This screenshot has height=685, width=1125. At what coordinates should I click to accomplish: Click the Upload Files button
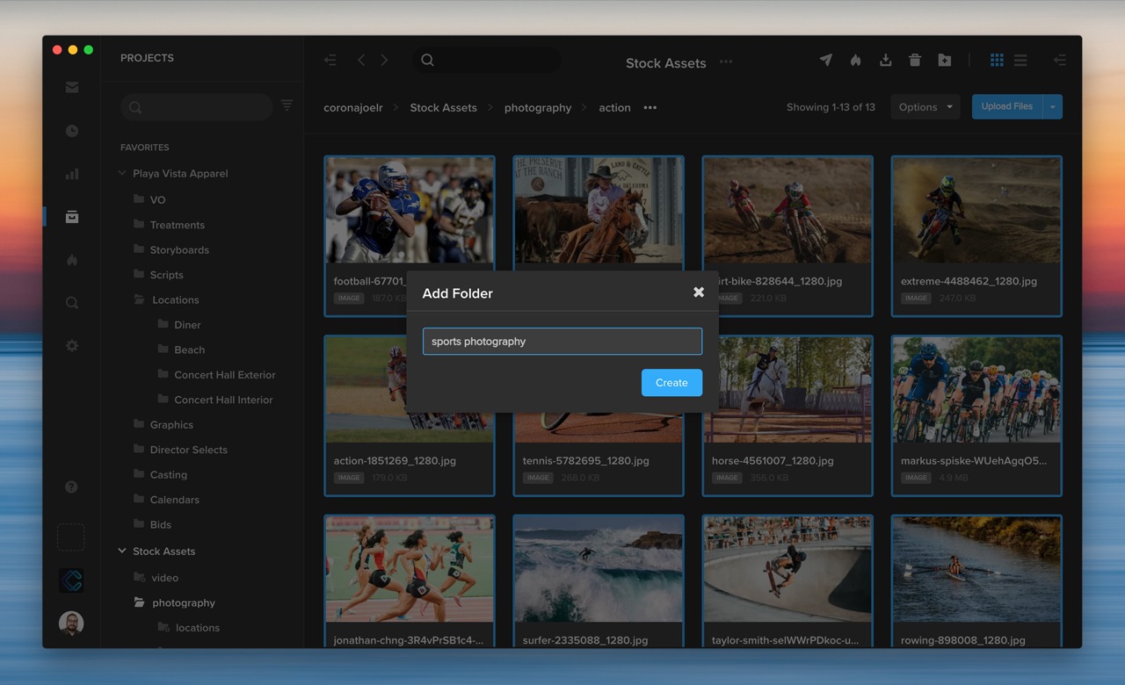point(1007,107)
